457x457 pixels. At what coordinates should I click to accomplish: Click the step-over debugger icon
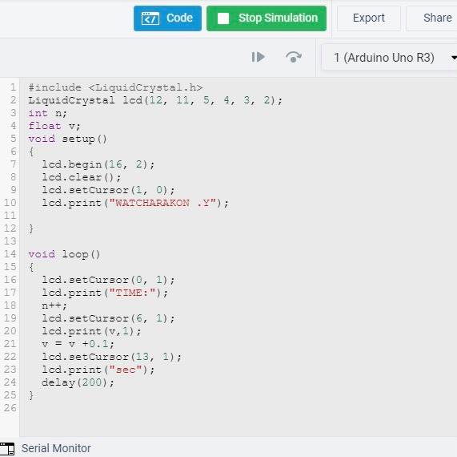(293, 57)
